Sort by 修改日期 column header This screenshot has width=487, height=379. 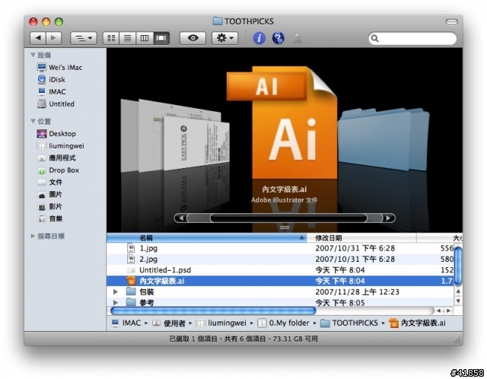tap(361, 238)
